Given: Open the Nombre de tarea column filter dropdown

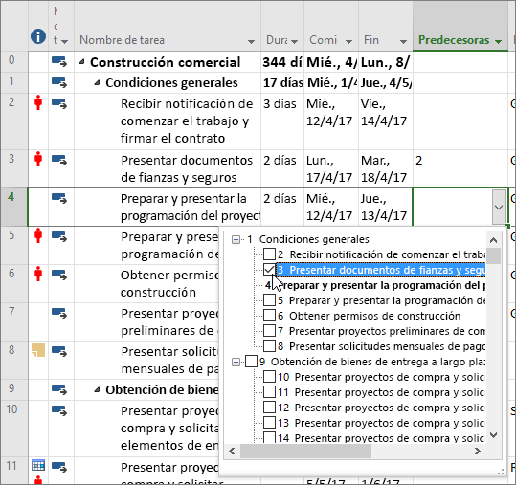Looking at the screenshot, I should [251, 41].
